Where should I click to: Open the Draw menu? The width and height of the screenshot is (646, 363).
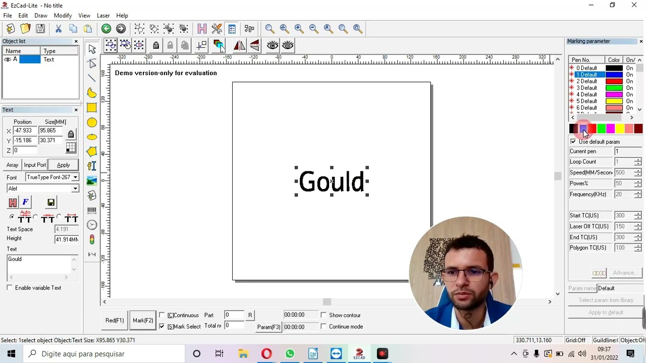[x=41, y=16]
